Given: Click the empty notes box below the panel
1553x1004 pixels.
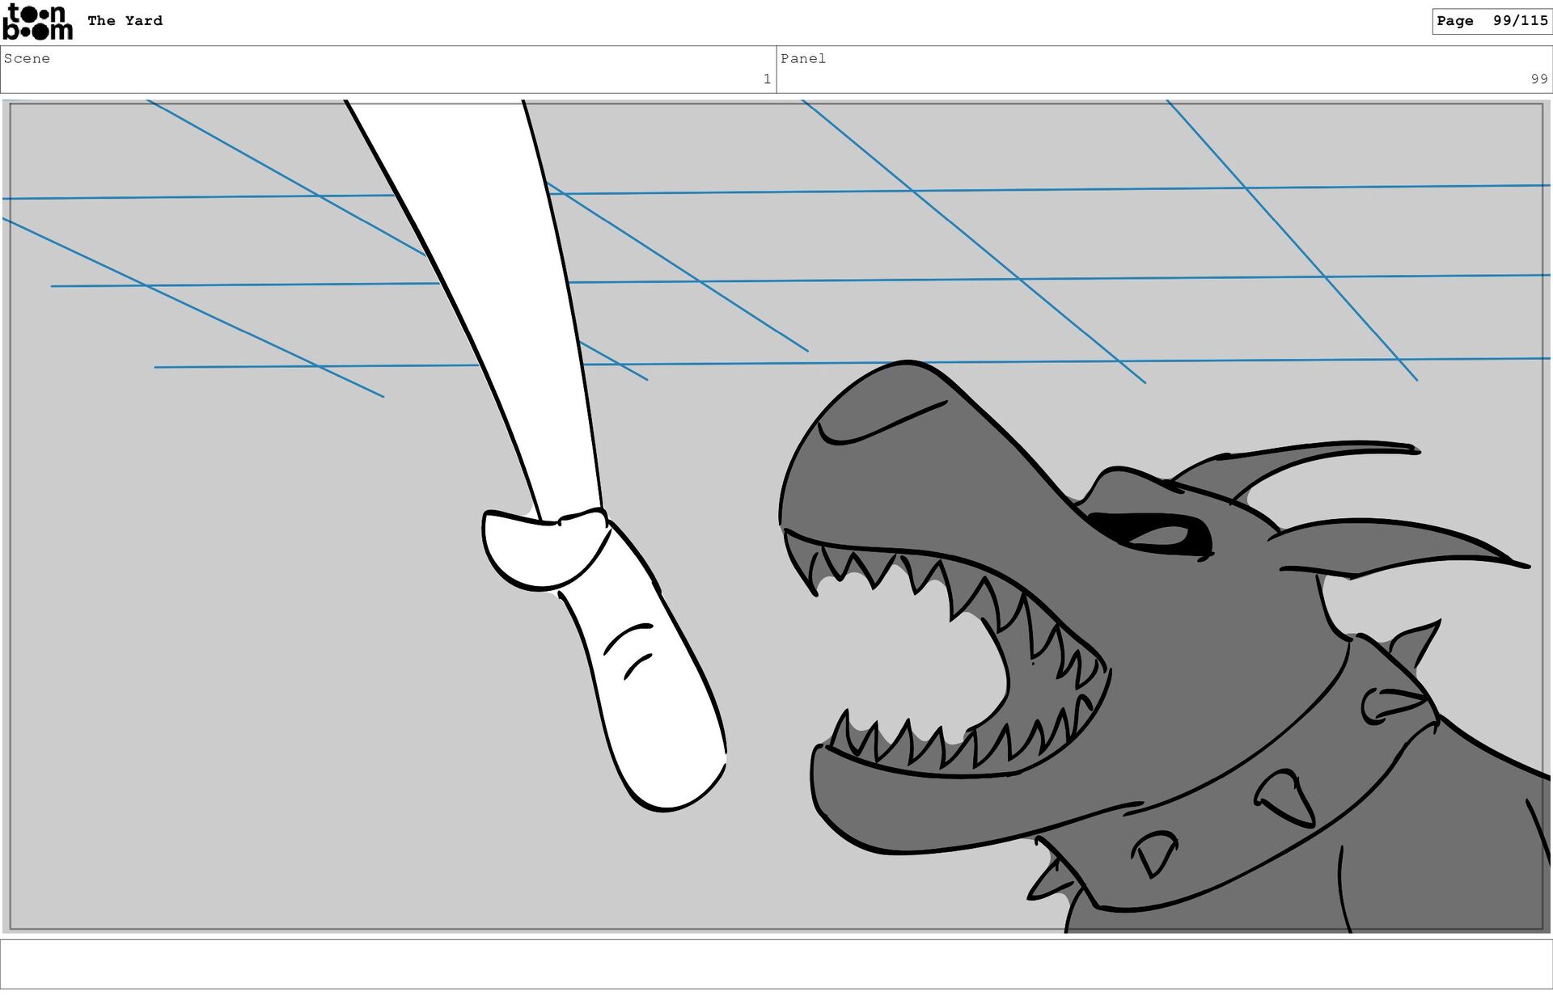Looking at the screenshot, I should 776,964.
